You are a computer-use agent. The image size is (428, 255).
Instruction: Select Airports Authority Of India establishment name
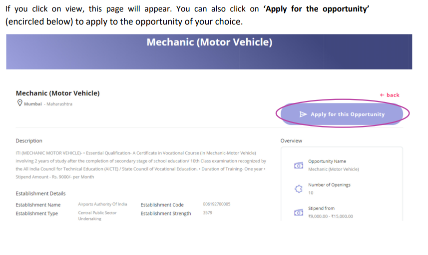pos(102,204)
